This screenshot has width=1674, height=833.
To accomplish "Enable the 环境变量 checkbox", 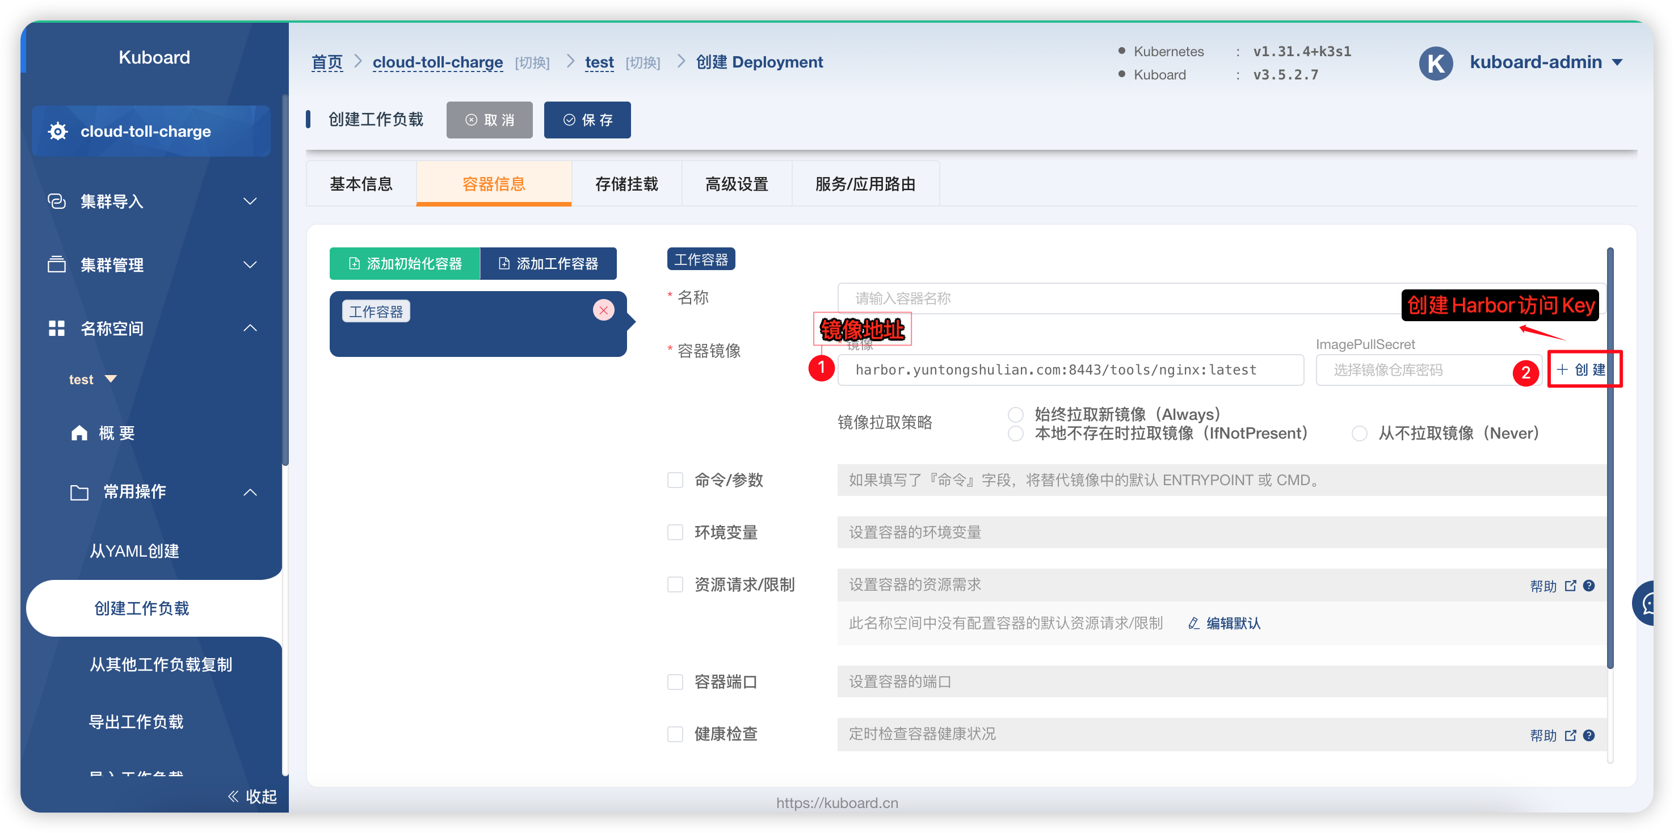I will click(x=675, y=532).
